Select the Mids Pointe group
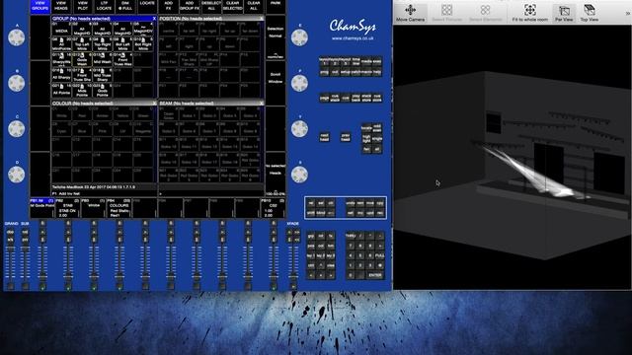632x355 pixels. point(82,91)
